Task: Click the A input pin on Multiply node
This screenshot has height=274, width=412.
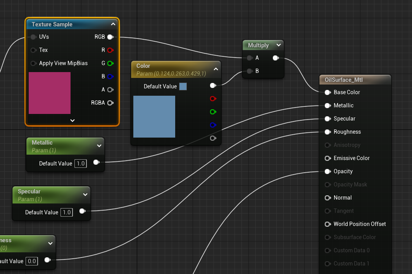Action: click(250, 58)
